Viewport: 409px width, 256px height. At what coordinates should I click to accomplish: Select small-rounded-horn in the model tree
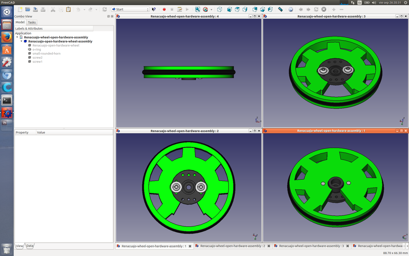pos(46,54)
